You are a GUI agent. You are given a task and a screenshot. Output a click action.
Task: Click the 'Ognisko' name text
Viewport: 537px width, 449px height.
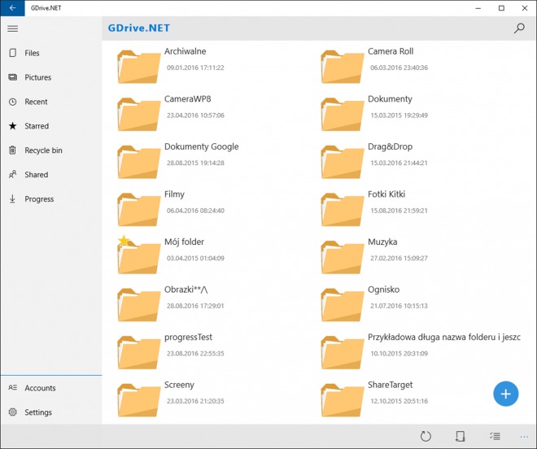click(383, 290)
